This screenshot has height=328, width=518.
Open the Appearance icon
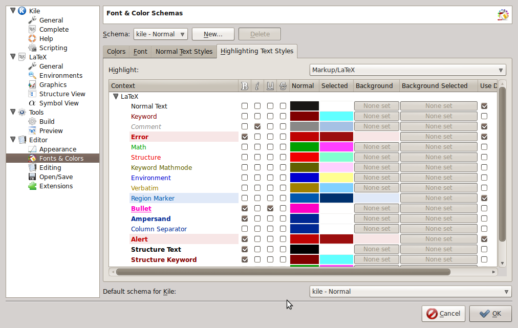click(32, 149)
